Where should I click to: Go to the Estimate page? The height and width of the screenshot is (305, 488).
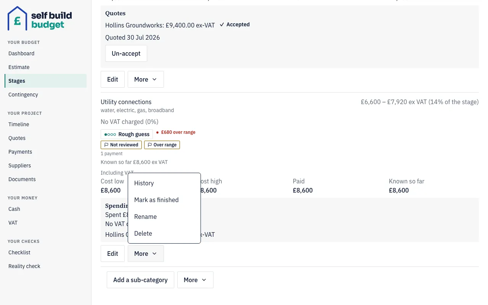pos(45,67)
